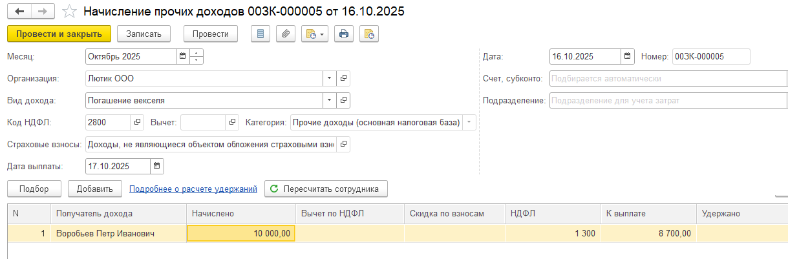Expand the Вид дохода dropdown

[x=329, y=100]
